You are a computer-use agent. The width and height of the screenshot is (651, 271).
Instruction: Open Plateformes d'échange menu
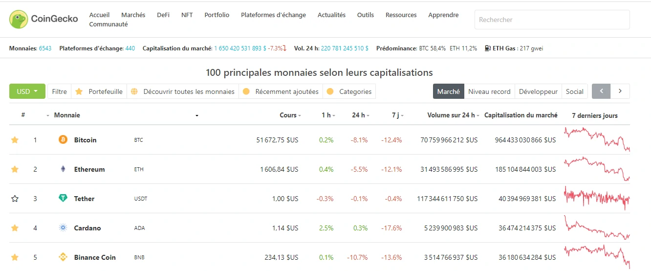273,15
